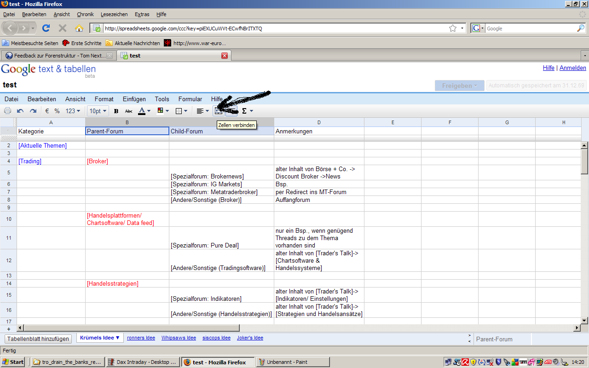The height and width of the screenshot is (368, 589).
Task: Click the Firefox stop loading icon
Action: [x=63, y=28]
